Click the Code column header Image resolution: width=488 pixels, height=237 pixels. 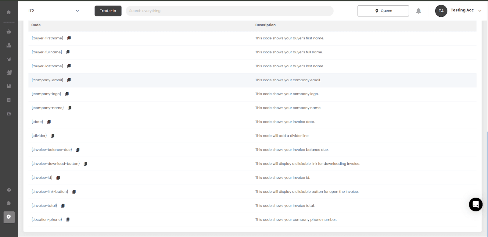pyautogui.click(x=36, y=25)
